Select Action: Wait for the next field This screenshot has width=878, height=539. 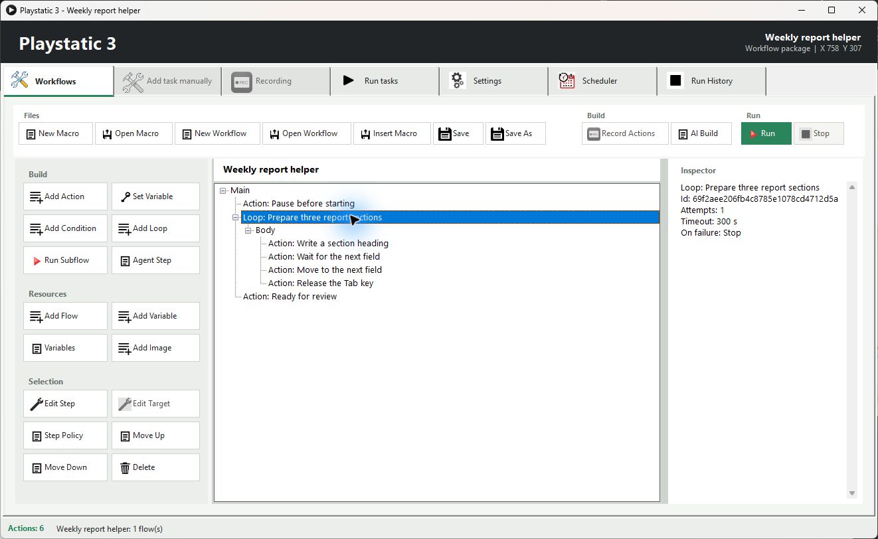(324, 257)
